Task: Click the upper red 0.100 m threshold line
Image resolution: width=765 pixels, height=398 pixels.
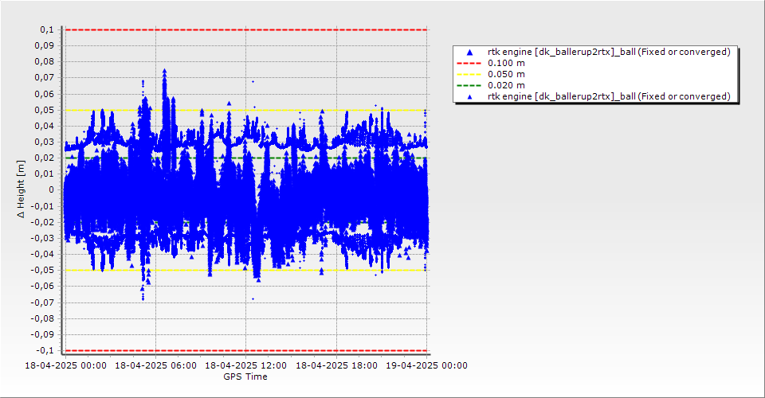Action: pyautogui.click(x=246, y=29)
